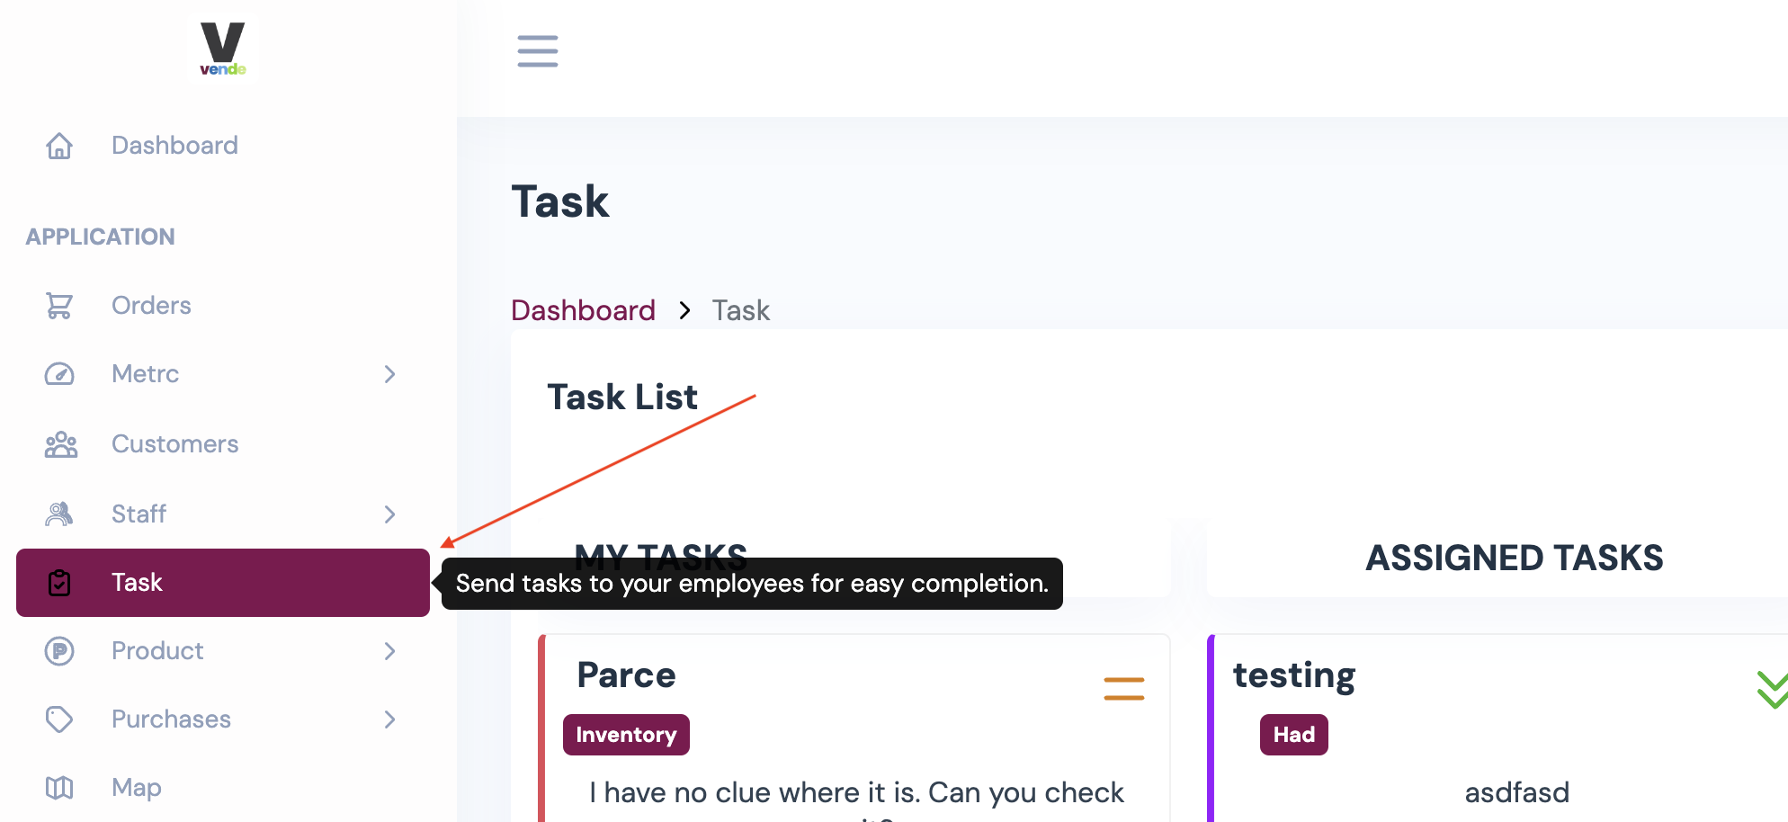Viewport: 1788px width, 822px height.
Task: Expand the Staff submenu
Action: click(389, 514)
